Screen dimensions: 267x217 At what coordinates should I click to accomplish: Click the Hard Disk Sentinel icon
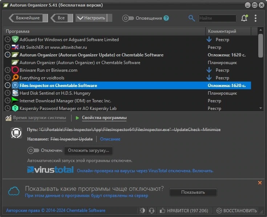coord(15,93)
